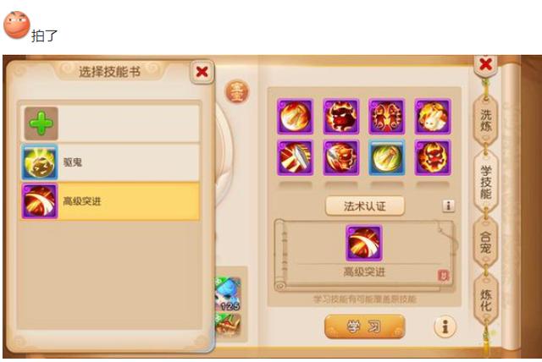This screenshot has width=542, height=362.
Task: Click the fire rabbit skill icon
Action: coord(433,116)
